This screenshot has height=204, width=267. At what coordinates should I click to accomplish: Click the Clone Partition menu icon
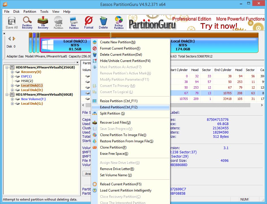(x=95, y=147)
